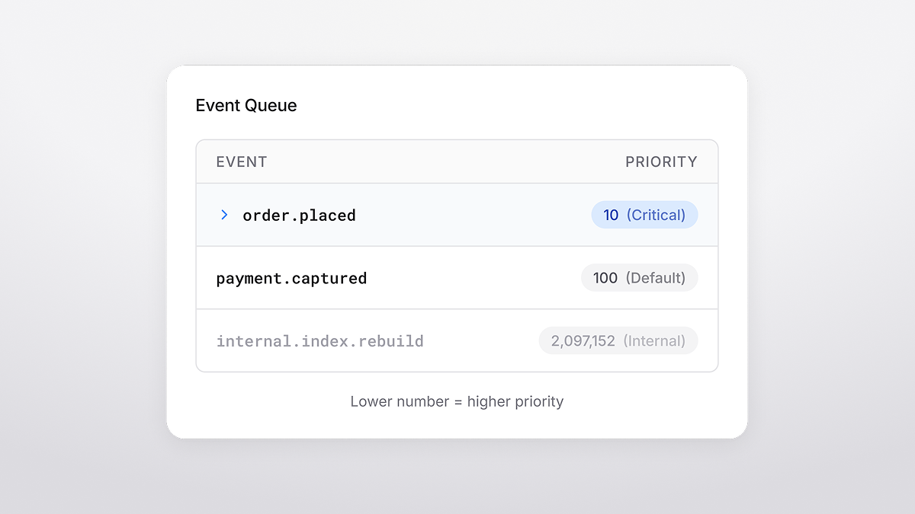Click the Default label inside the badge

pos(657,277)
